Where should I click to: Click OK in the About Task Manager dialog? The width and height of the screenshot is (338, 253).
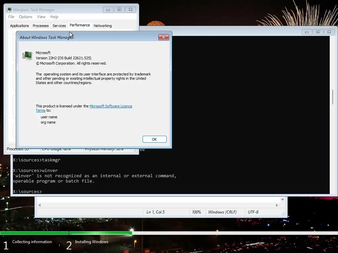coord(154,139)
